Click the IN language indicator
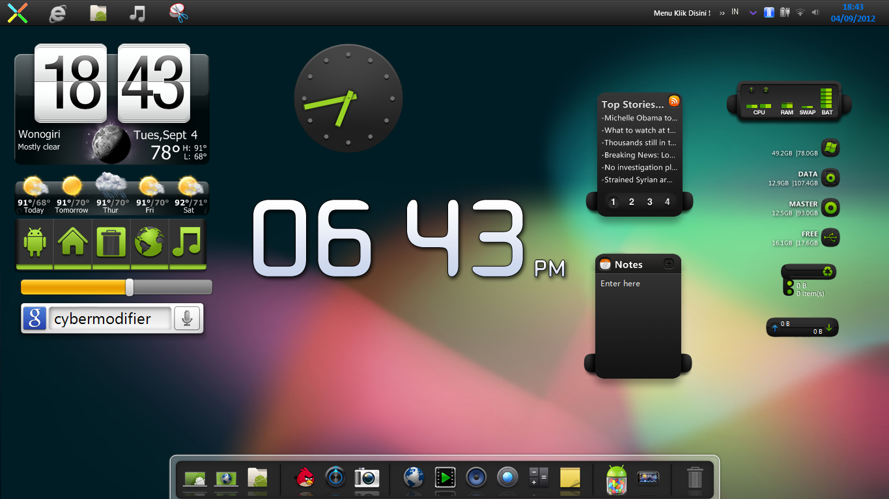This screenshot has height=499, width=889. 735,12
